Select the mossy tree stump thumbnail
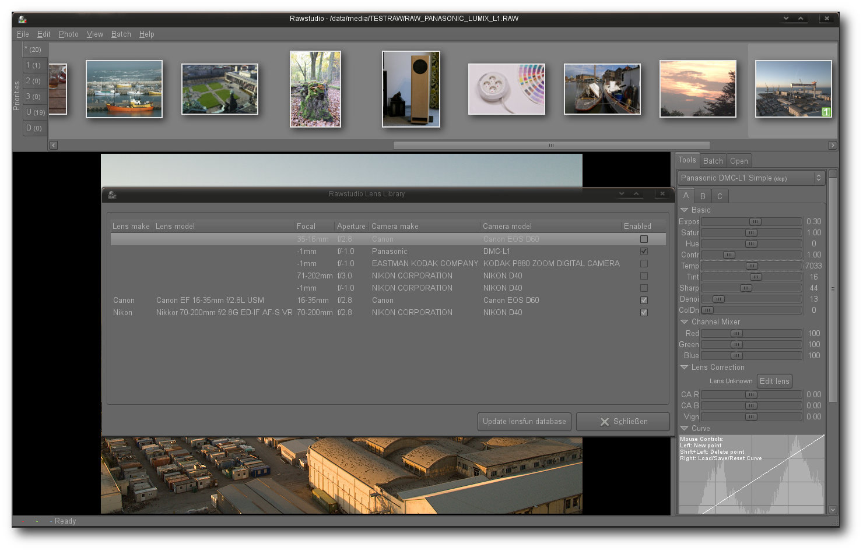Viewport: 863px width, 551px height. 315,89
